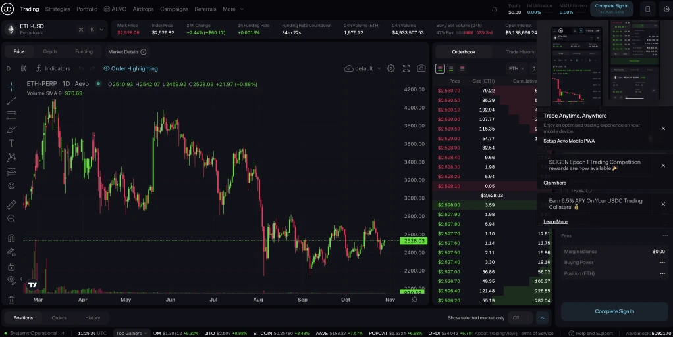Expand the Top Gainers ticker dropdown
673x337 pixels.
click(131, 333)
